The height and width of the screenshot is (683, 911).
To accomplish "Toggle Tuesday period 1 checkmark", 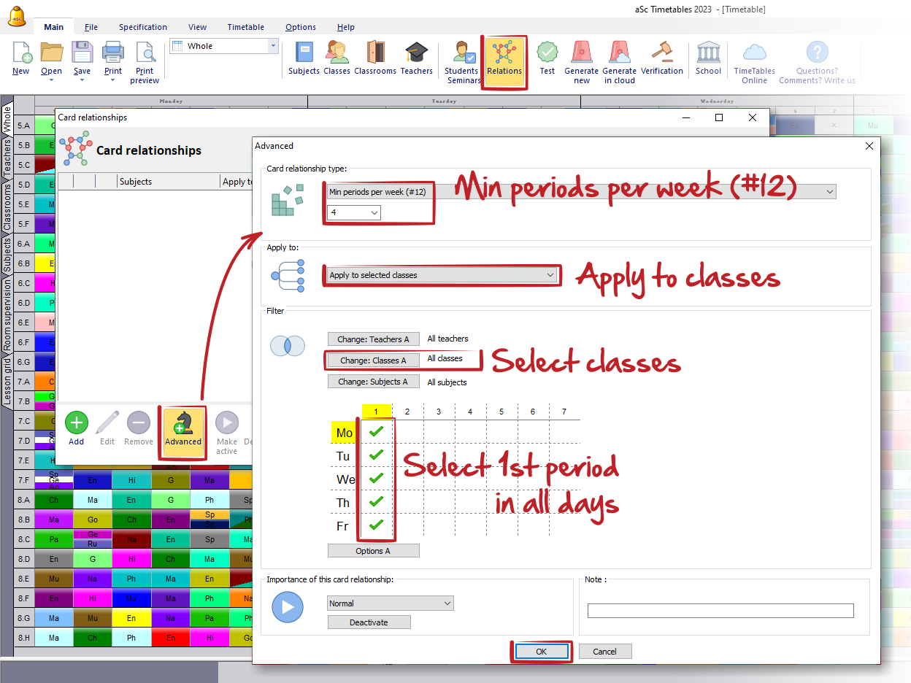I will click(376, 455).
